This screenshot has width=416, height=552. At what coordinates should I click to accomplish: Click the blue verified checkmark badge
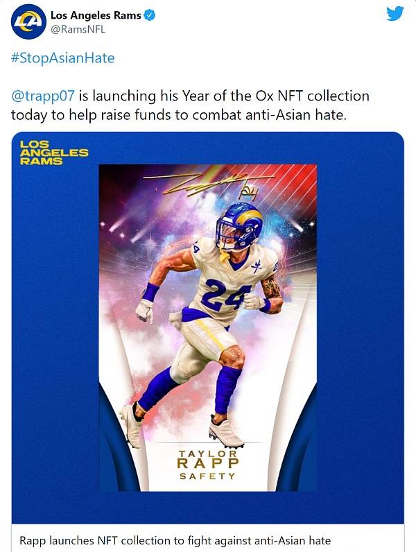(150, 15)
